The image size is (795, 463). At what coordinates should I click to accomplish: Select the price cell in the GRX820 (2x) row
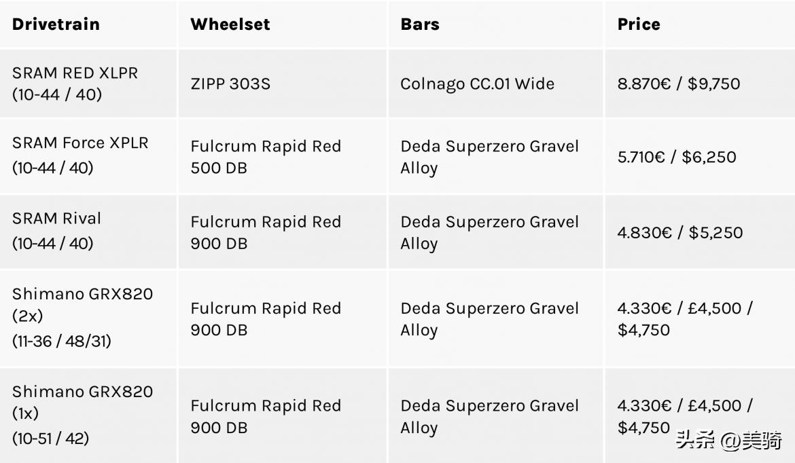[x=684, y=318]
